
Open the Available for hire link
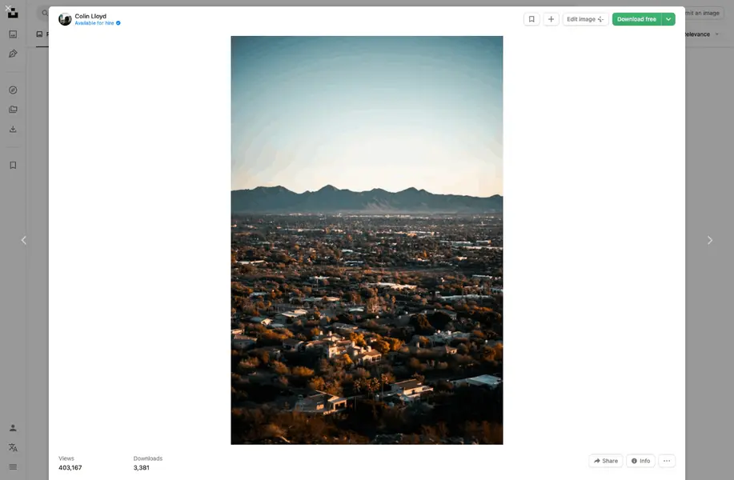tap(94, 23)
